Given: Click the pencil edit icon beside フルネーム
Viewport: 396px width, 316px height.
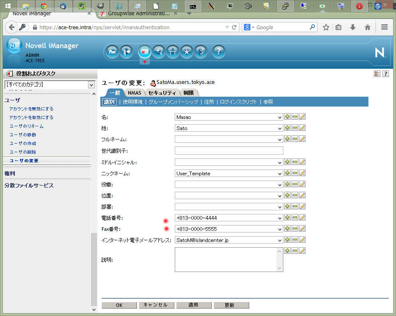Looking at the screenshot, I should click(302, 139).
